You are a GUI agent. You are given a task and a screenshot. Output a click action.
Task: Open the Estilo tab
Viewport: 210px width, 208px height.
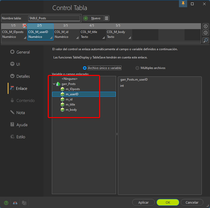click(x=21, y=137)
